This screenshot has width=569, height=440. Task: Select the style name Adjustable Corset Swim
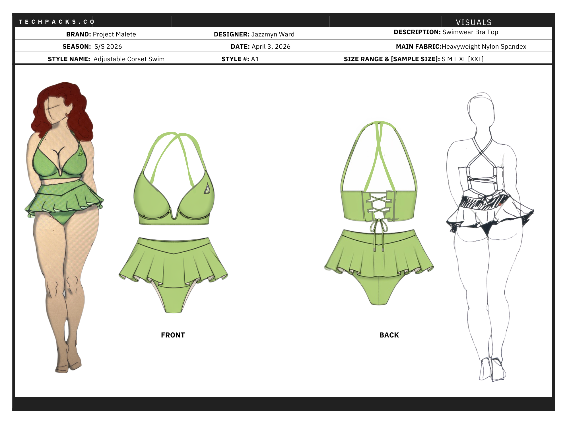pyautogui.click(x=129, y=59)
